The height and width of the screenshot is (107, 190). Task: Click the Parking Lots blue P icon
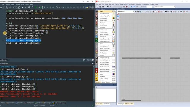click(x=96, y=37)
